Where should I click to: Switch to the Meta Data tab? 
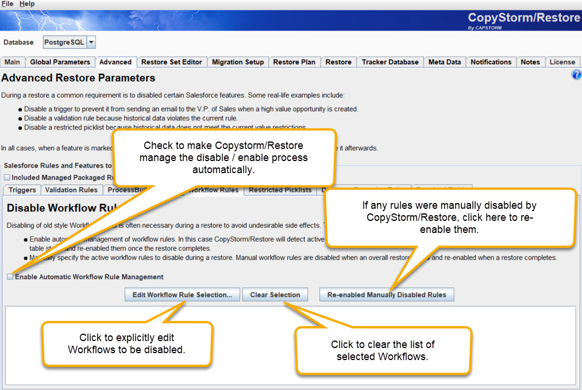point(445,62)
